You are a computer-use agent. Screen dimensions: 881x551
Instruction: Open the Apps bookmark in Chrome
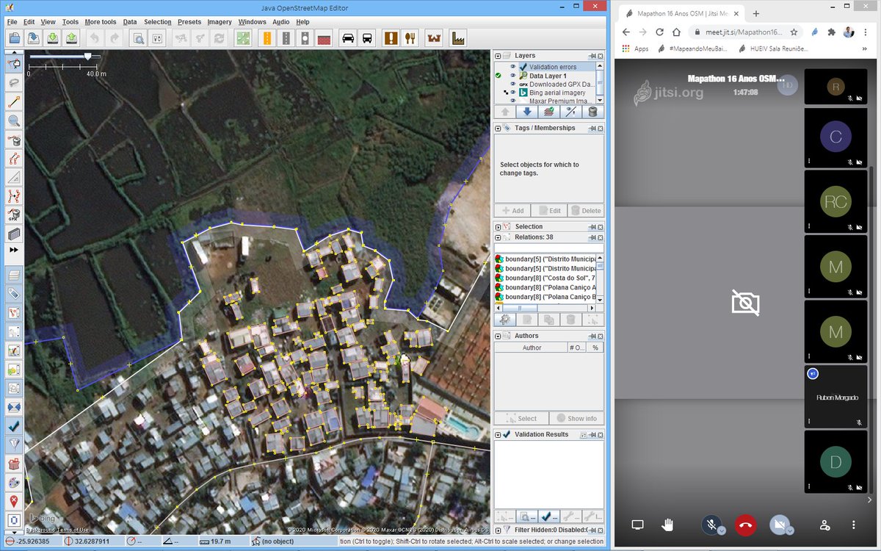click(x=635, y=48)
